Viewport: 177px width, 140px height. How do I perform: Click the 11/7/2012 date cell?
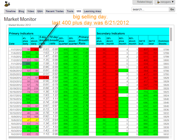[x=15, y=50]
